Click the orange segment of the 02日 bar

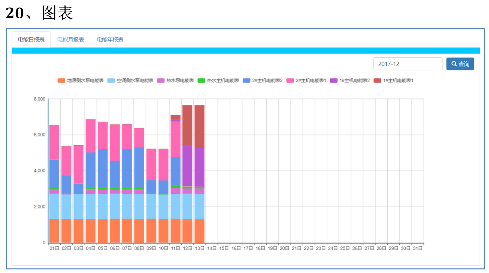click(x=66, y=231)
